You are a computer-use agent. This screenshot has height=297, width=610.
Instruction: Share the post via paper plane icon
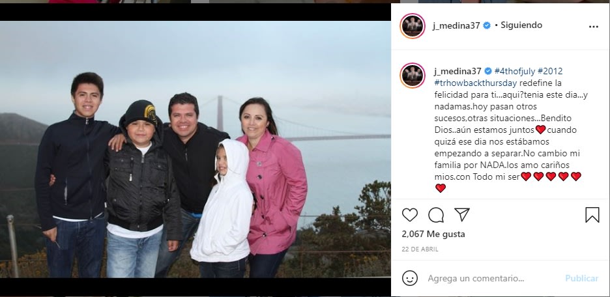click(x=462, y=214)
